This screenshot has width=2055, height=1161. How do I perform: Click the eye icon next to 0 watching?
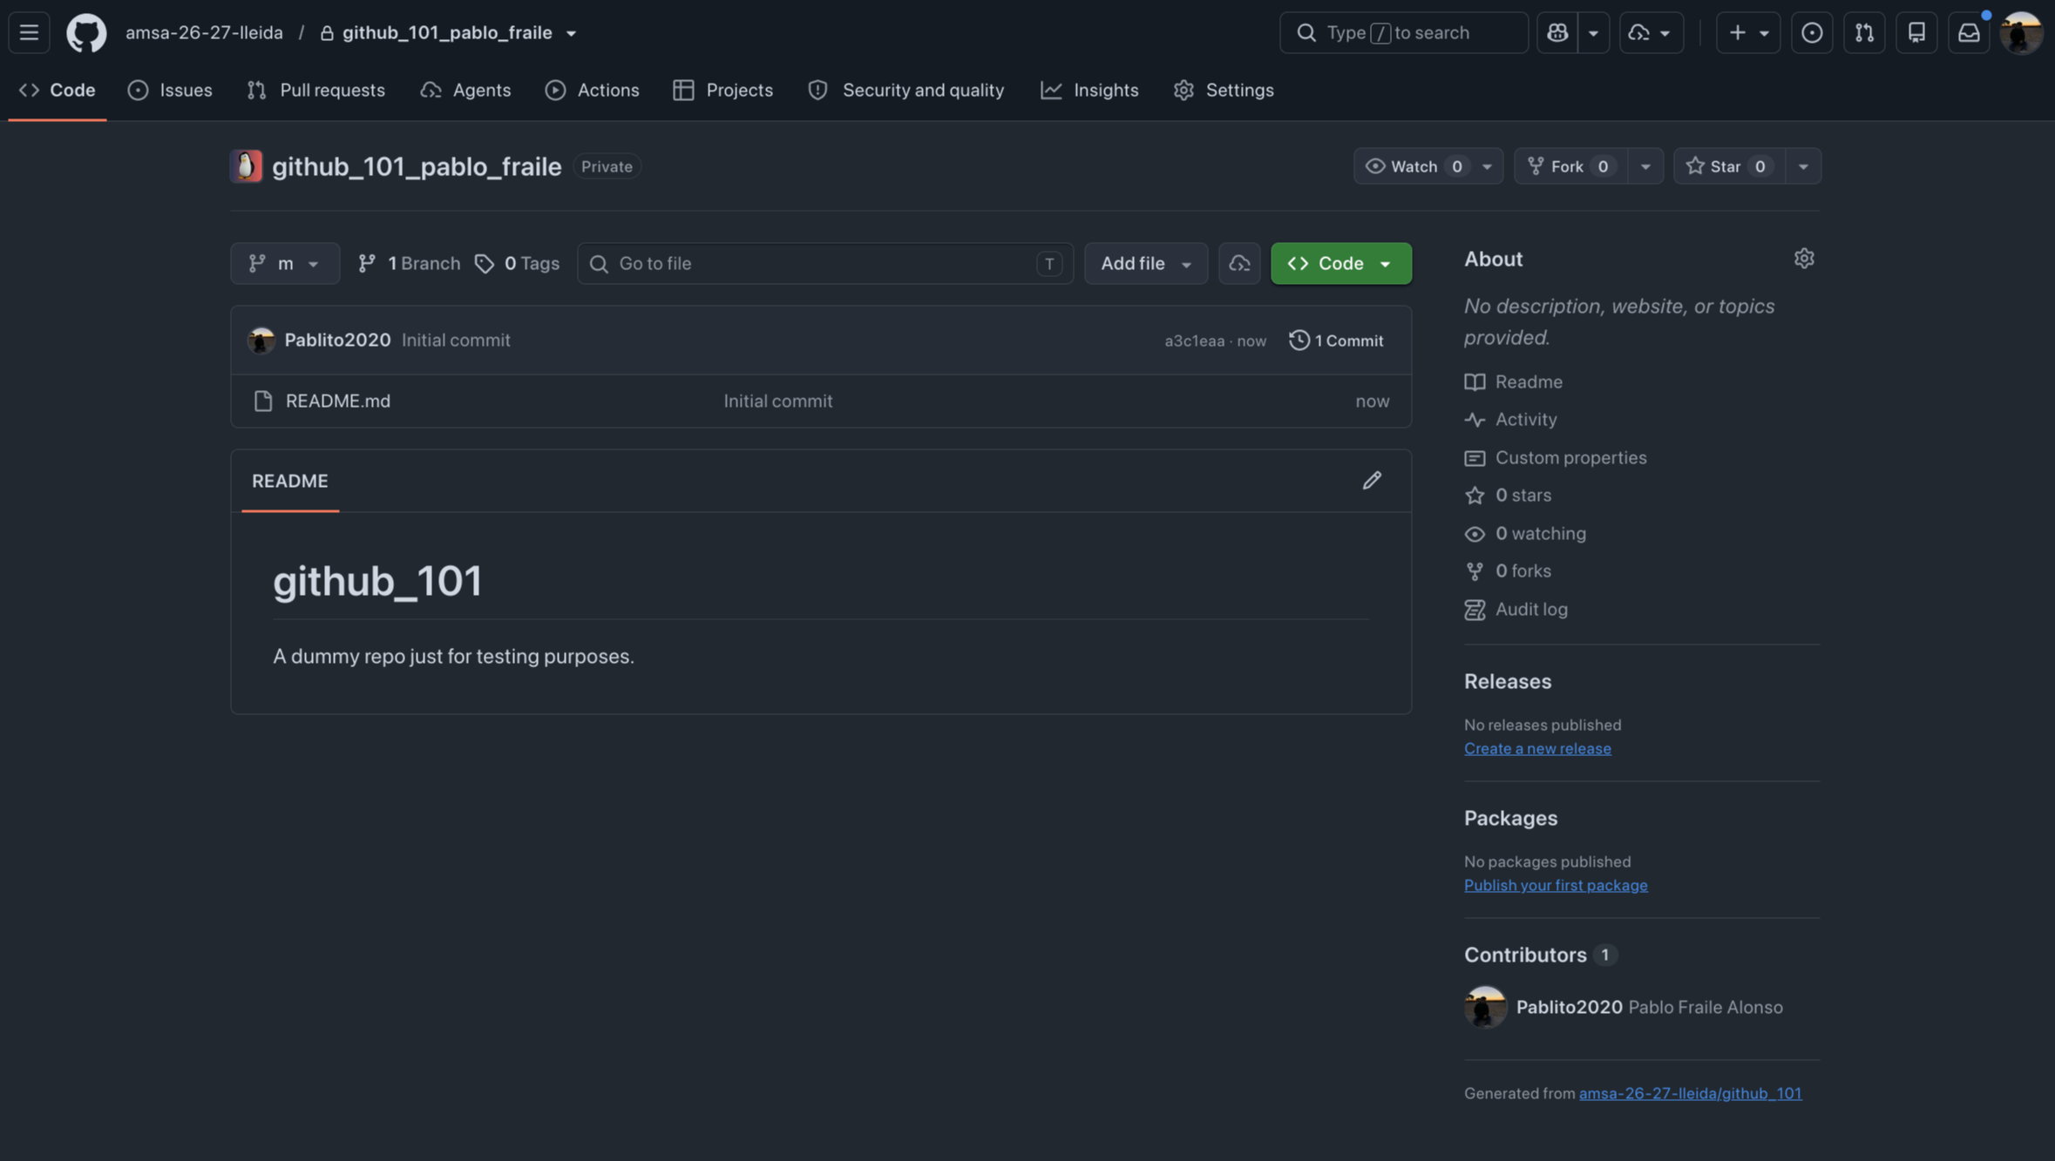click(x=1475, y=534)
